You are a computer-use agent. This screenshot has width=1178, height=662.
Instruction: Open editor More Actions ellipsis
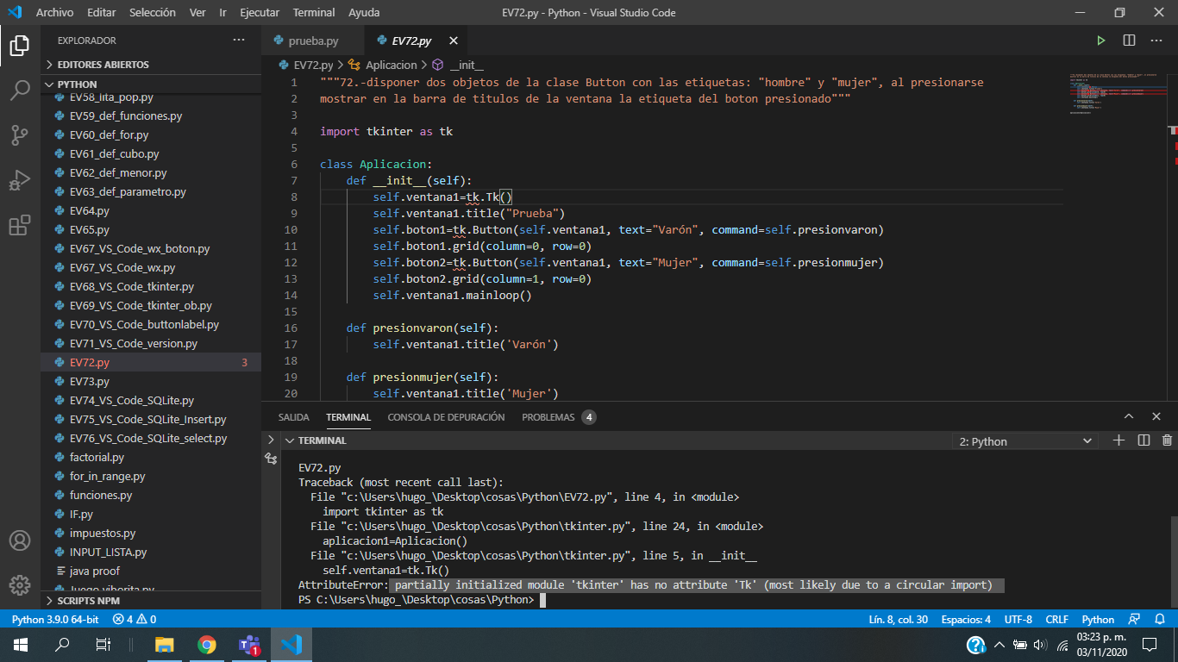[x=1157, y=41]
